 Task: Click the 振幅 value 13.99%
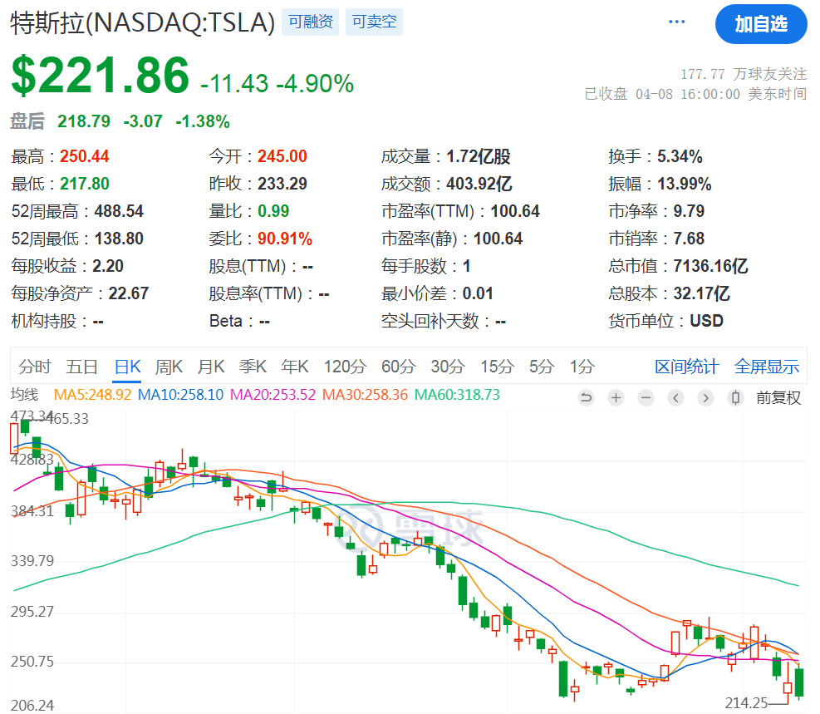point(685,185)
